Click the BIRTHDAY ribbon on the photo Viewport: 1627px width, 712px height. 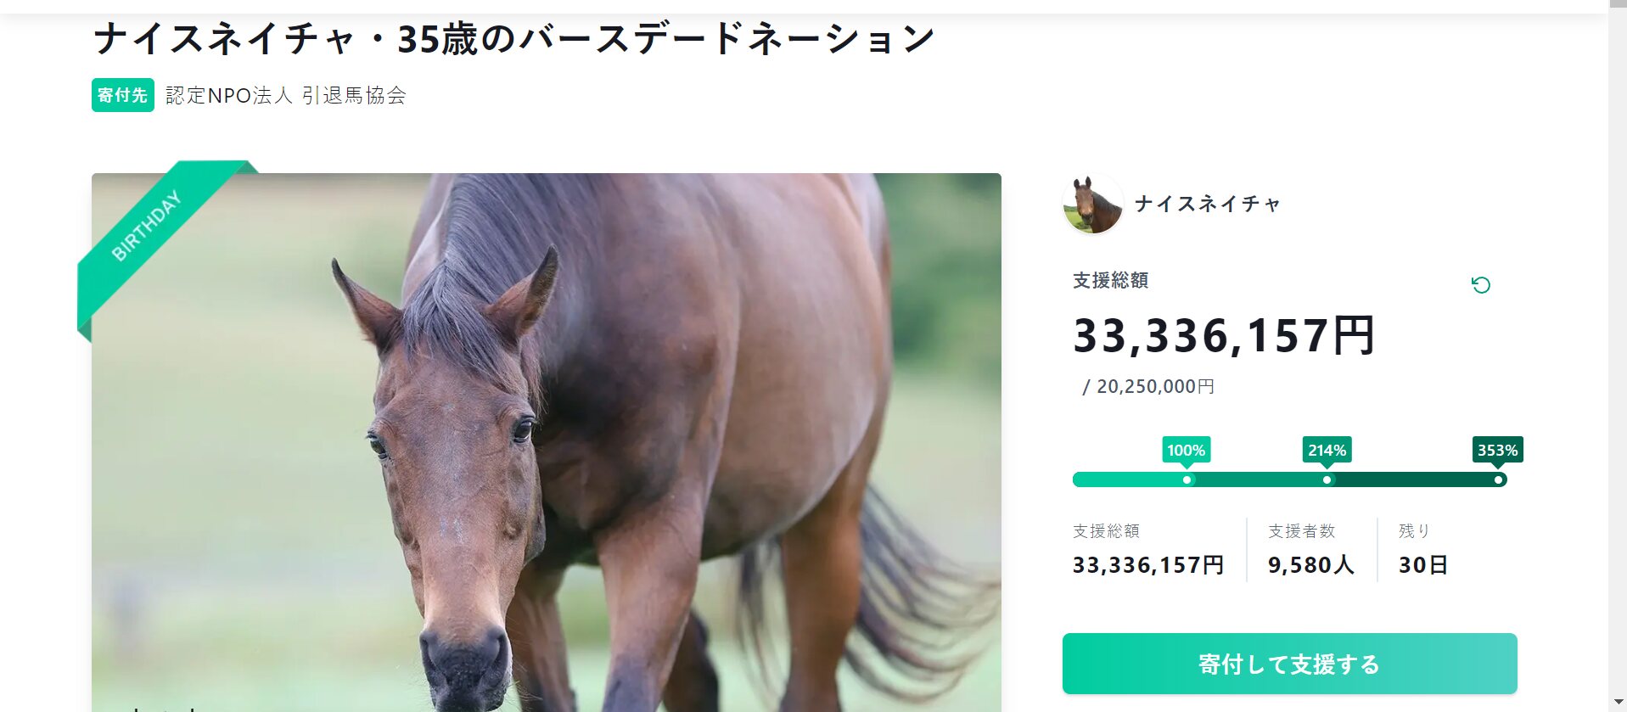coord(147,226)
